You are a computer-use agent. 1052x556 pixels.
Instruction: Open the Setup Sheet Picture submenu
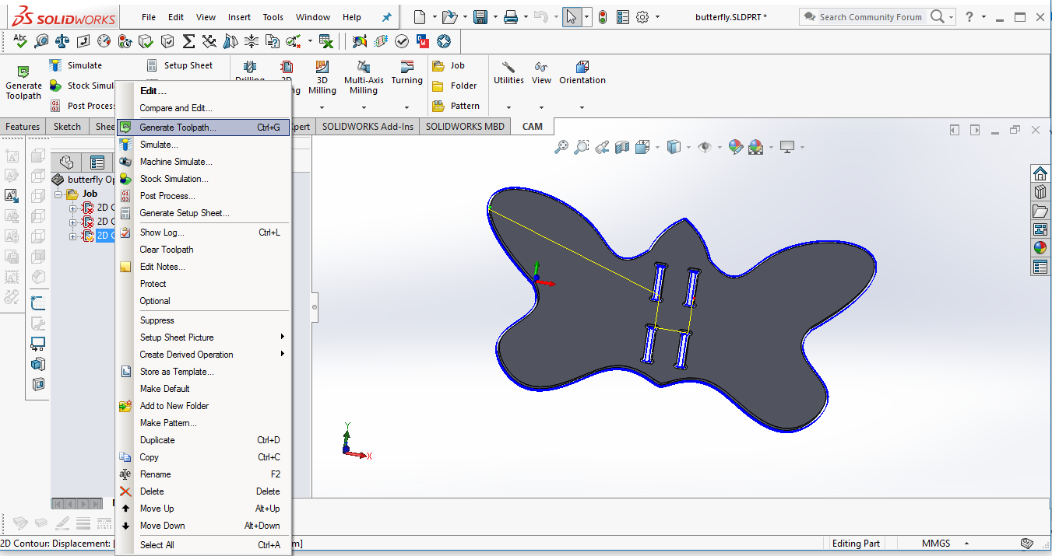pos(203,337)
